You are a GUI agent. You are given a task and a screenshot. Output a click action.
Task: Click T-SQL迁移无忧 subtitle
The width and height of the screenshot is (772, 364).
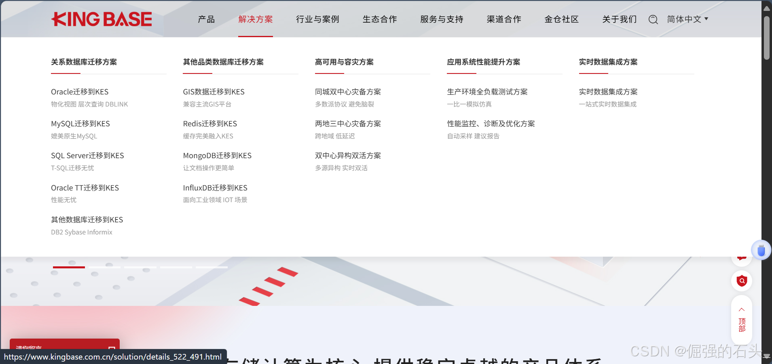coord(72,168)
